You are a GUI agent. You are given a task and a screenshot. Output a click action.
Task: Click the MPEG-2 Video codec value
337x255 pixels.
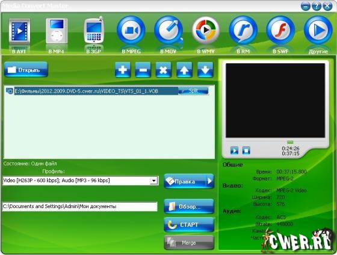tap(291, 190)
